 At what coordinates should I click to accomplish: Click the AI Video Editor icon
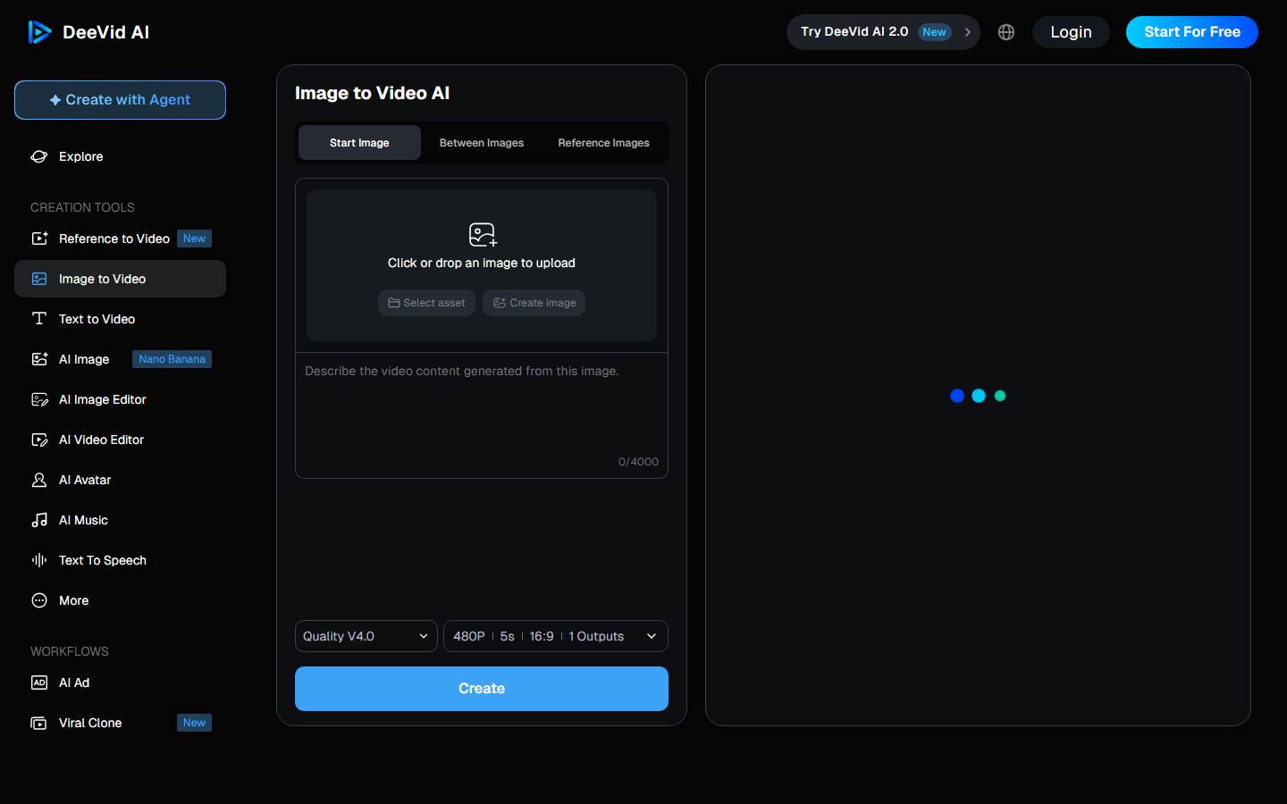click(x=39, y=440)
